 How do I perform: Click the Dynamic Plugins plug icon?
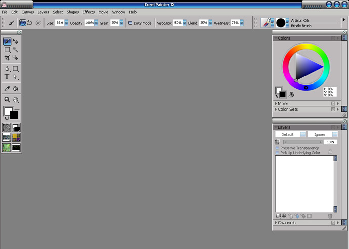(284, 216)
